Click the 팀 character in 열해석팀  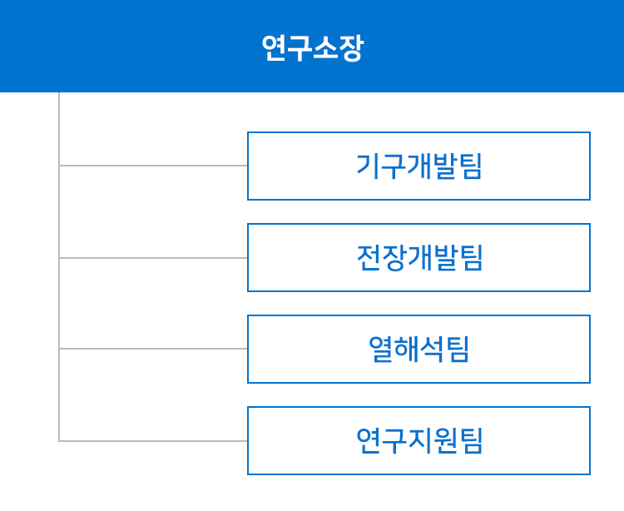[458, 349]
